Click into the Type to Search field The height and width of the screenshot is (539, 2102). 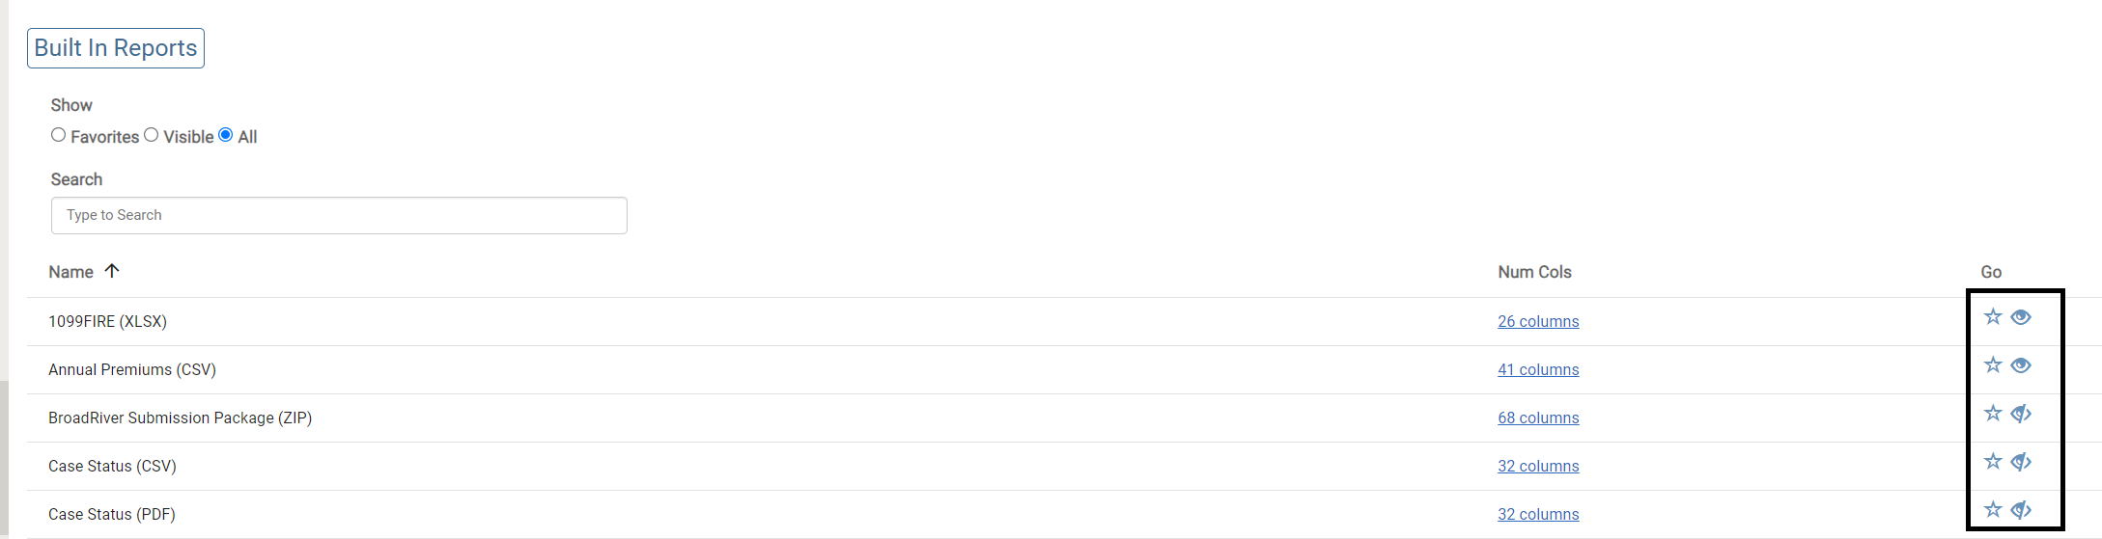click(339, 215)
